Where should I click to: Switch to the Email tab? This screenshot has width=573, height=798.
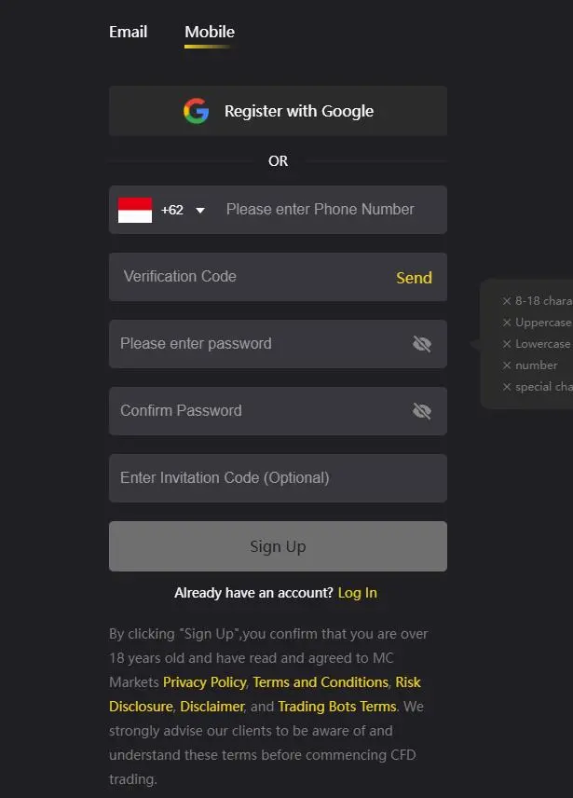[129, 32]
